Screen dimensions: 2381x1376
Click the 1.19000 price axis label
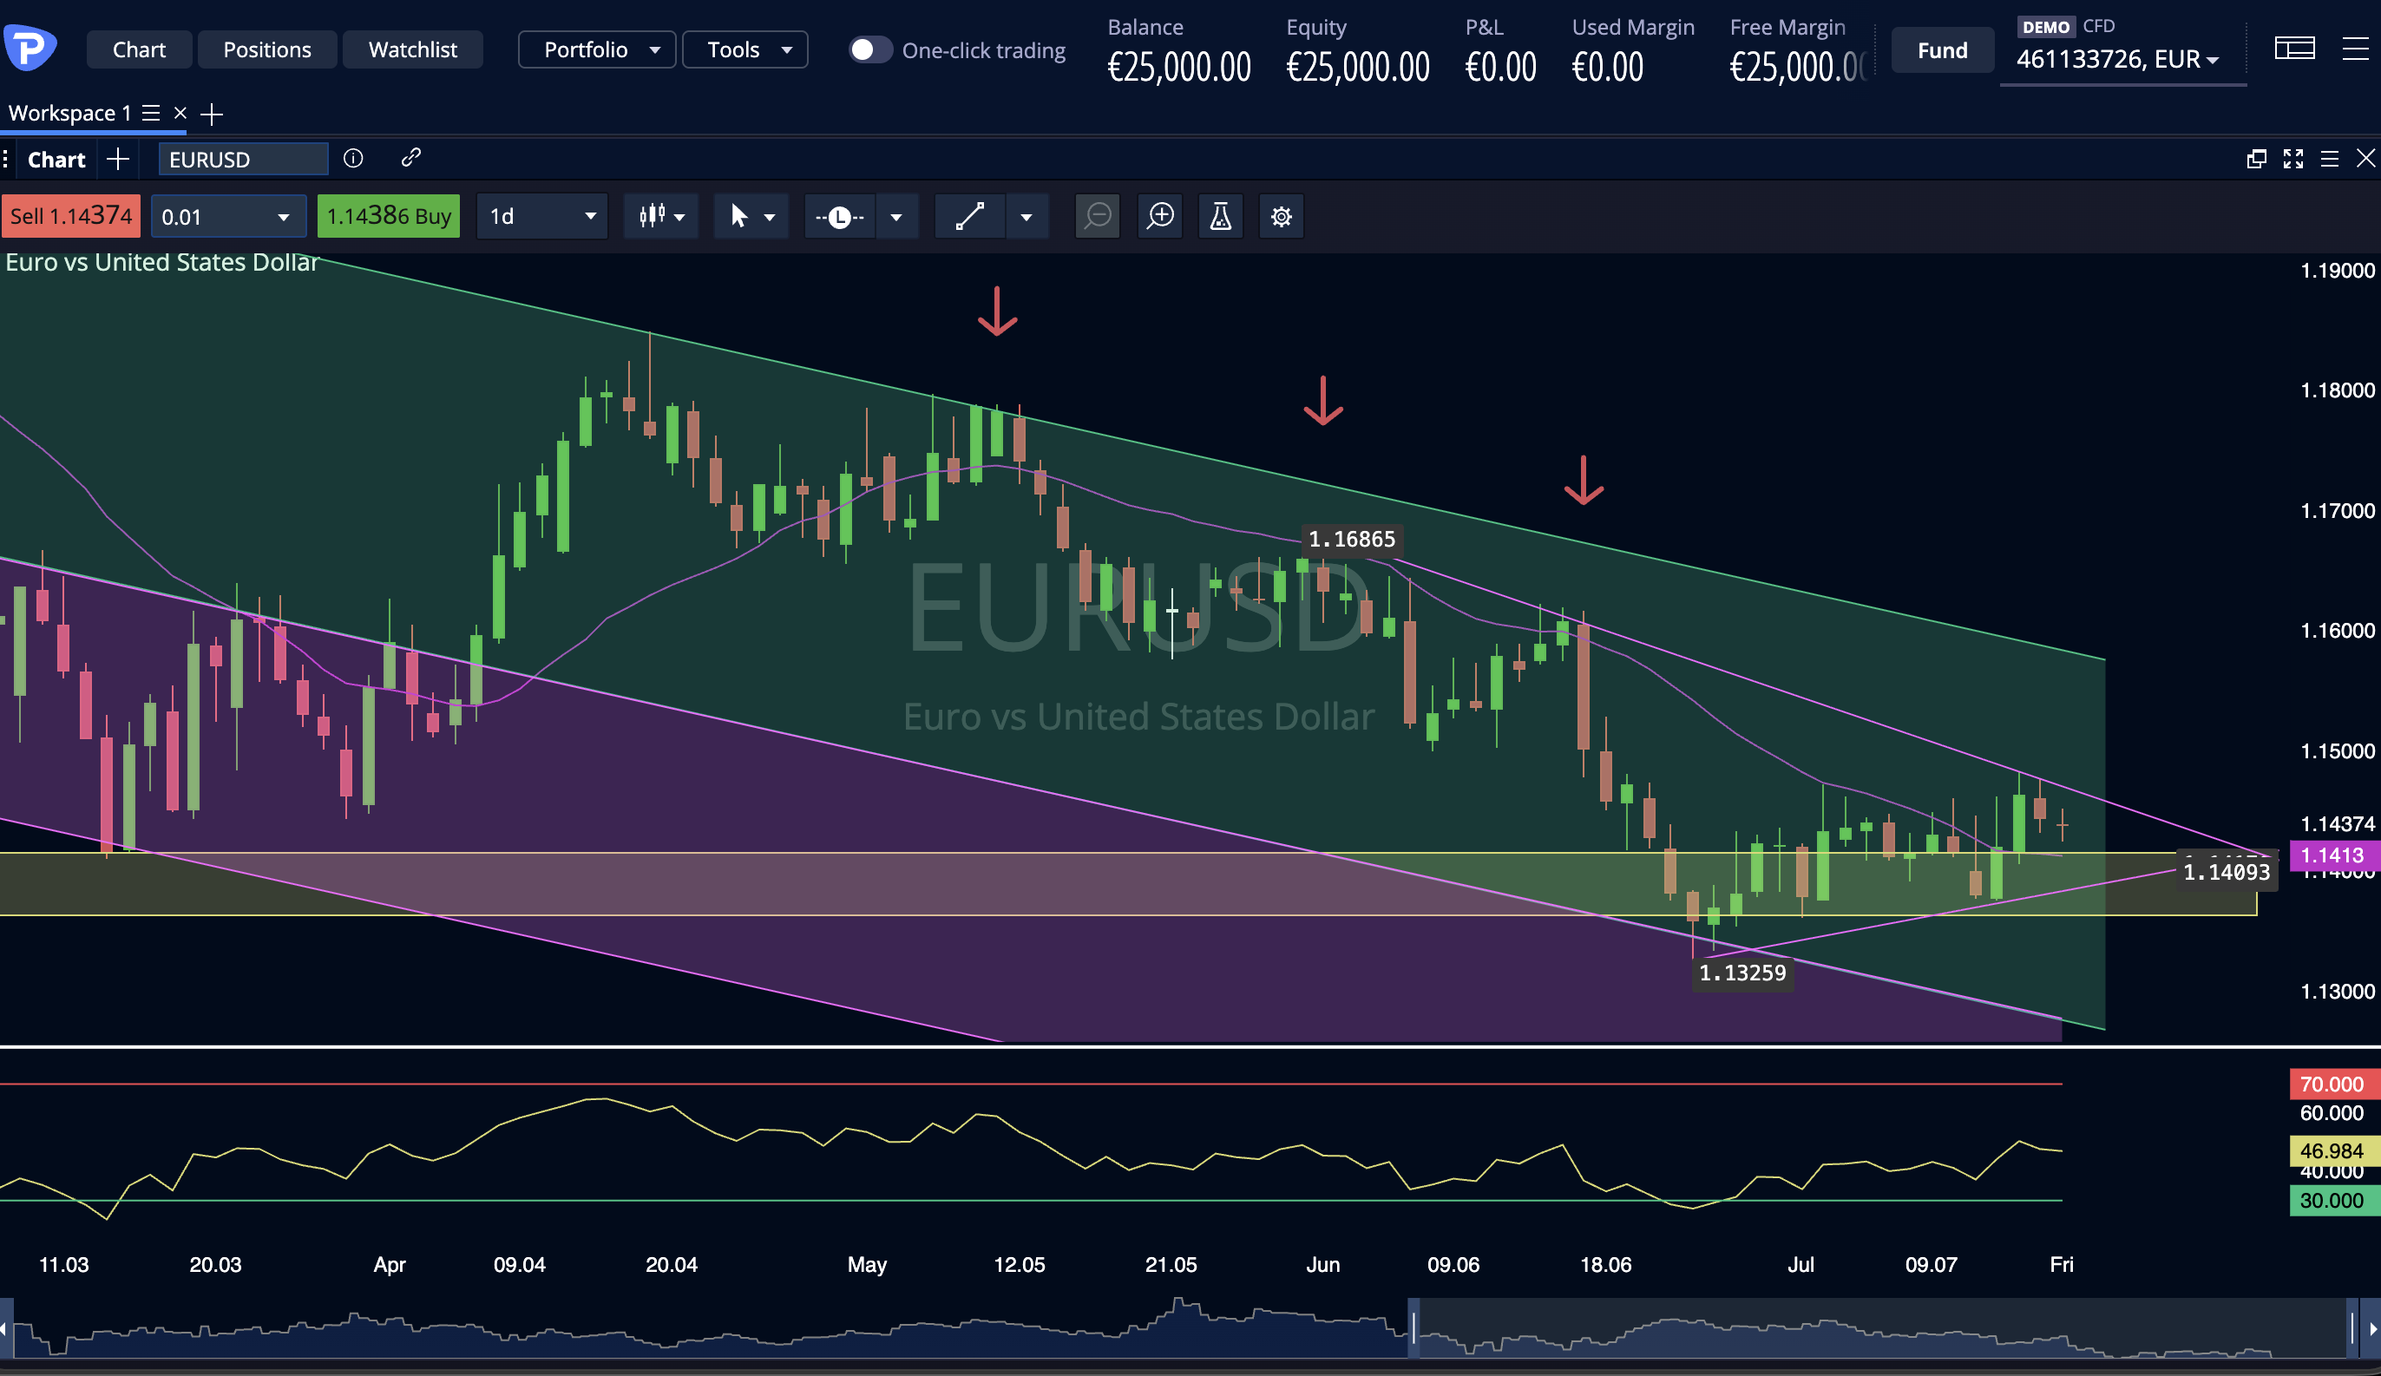tap(2337, 270)
